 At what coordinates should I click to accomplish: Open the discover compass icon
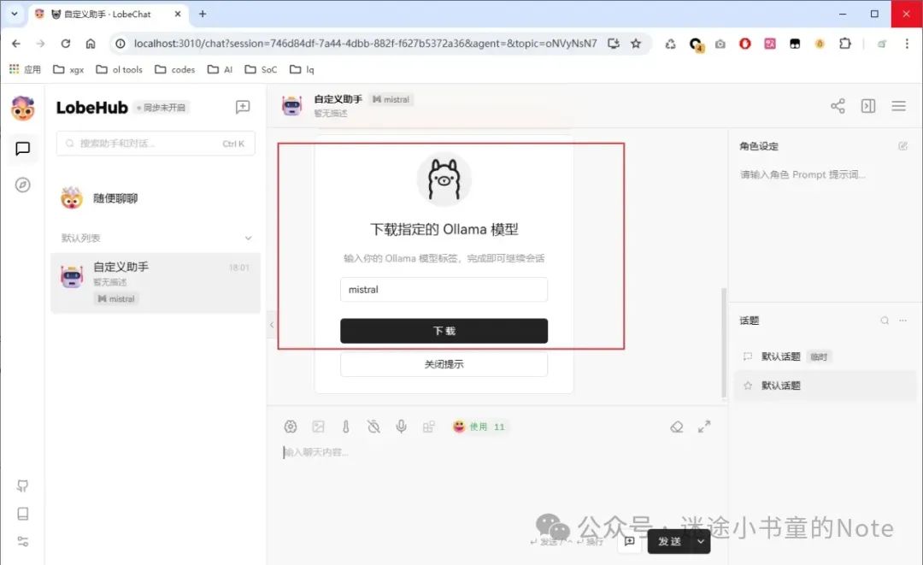click(22, 185)
